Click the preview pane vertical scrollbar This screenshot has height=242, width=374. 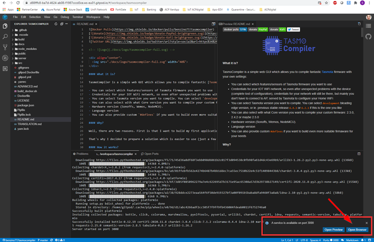tap(362, 33)
